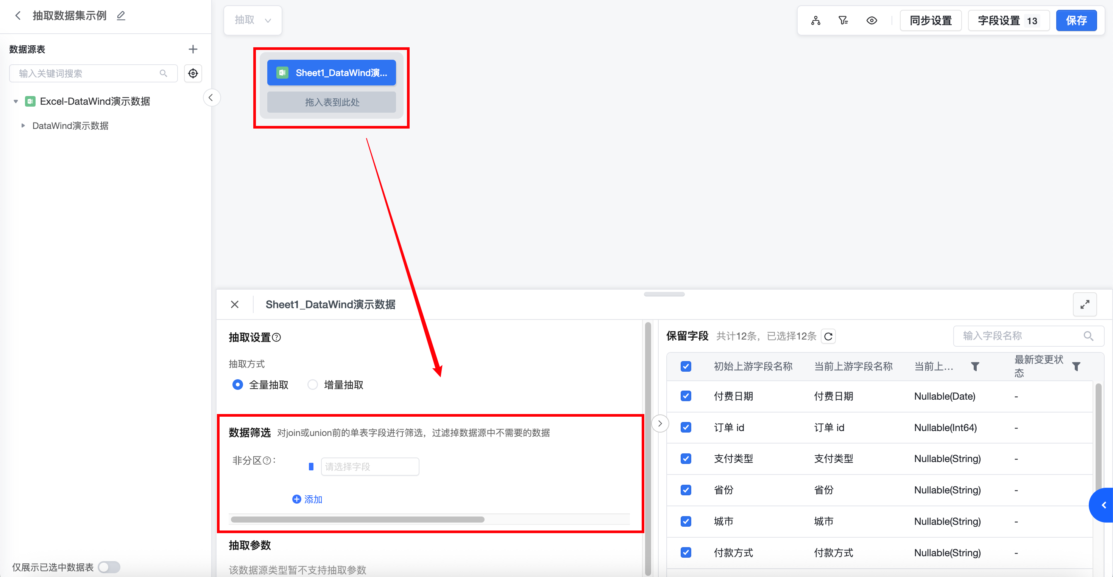Viewport: 1113px width, 577px height.
Task: Click the locate target icon beside search
Action: [x=193, y=73]
